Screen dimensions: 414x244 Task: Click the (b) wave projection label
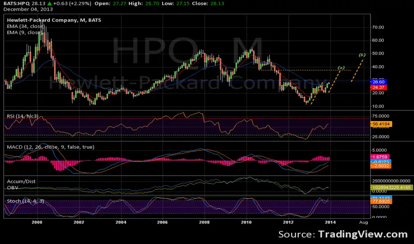point(362,55)
